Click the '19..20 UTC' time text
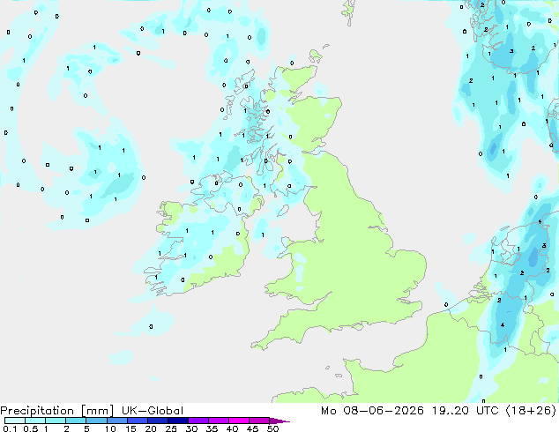 click(x=466, y=411)
